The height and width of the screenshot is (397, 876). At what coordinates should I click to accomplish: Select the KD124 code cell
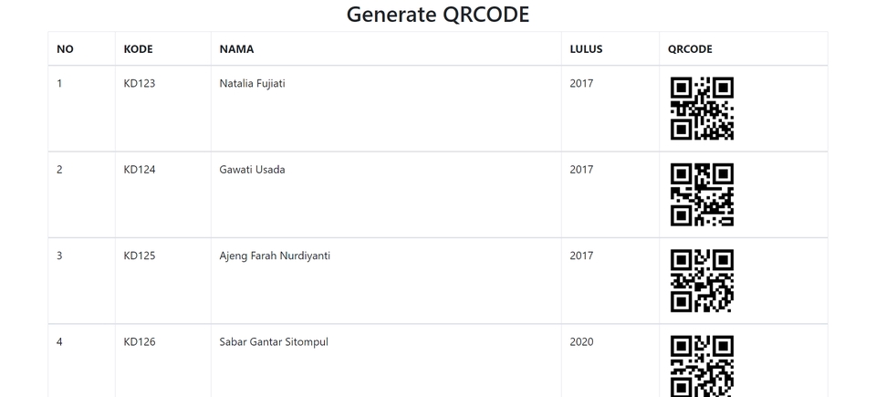point(140,170)
